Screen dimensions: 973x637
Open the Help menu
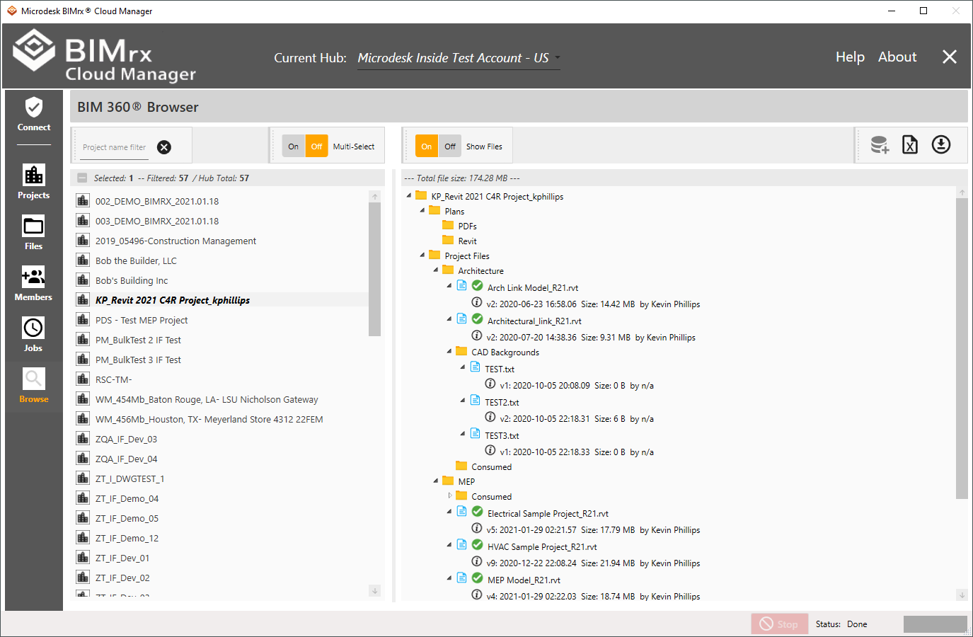850,57
